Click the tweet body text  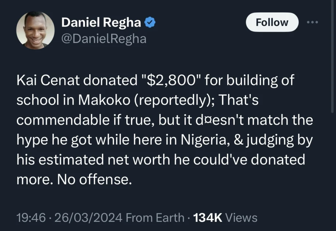(164, 129)
